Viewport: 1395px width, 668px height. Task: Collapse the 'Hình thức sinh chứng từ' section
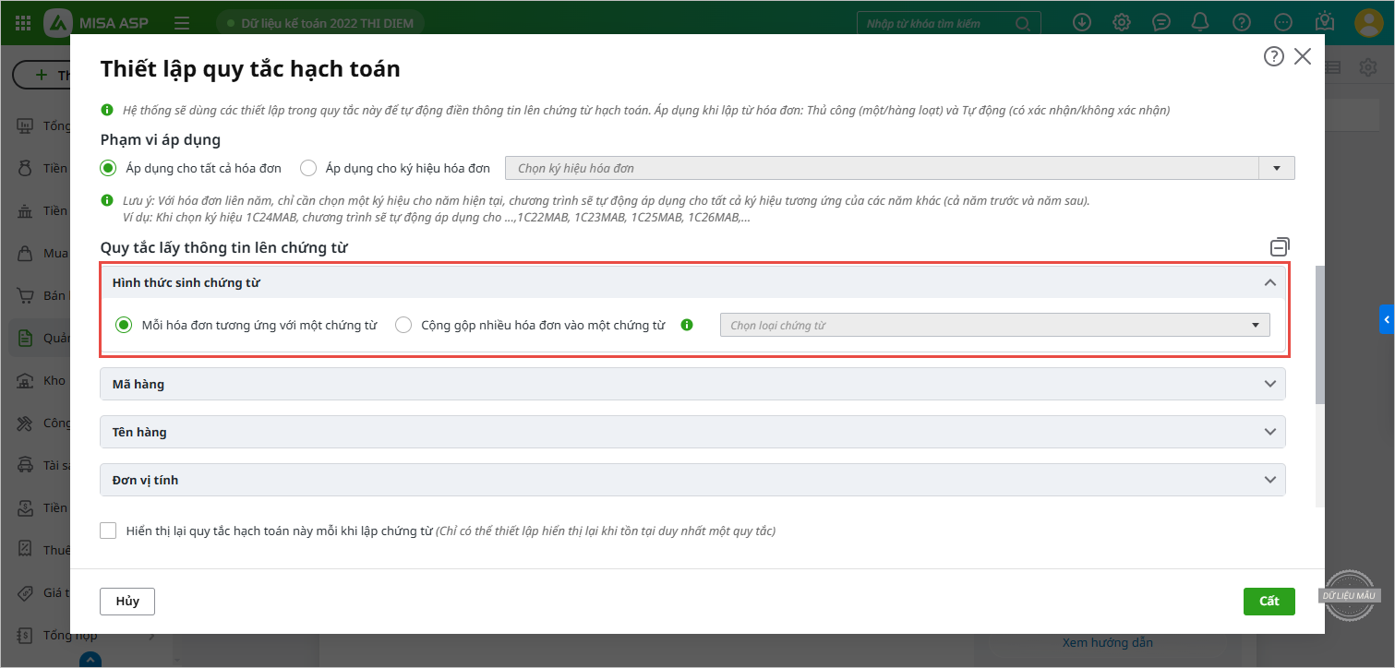pos(1270,282)
